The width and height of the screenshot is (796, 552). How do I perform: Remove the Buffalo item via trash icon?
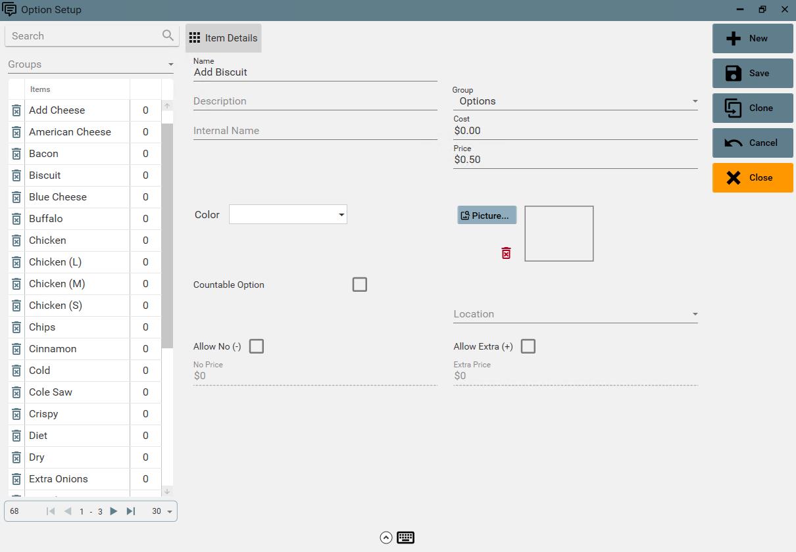(16, 219)
